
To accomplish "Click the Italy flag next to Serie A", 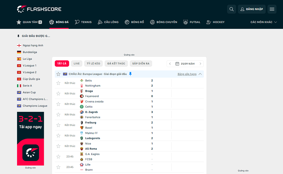I will pyautogui.click(x=19, y=86).
